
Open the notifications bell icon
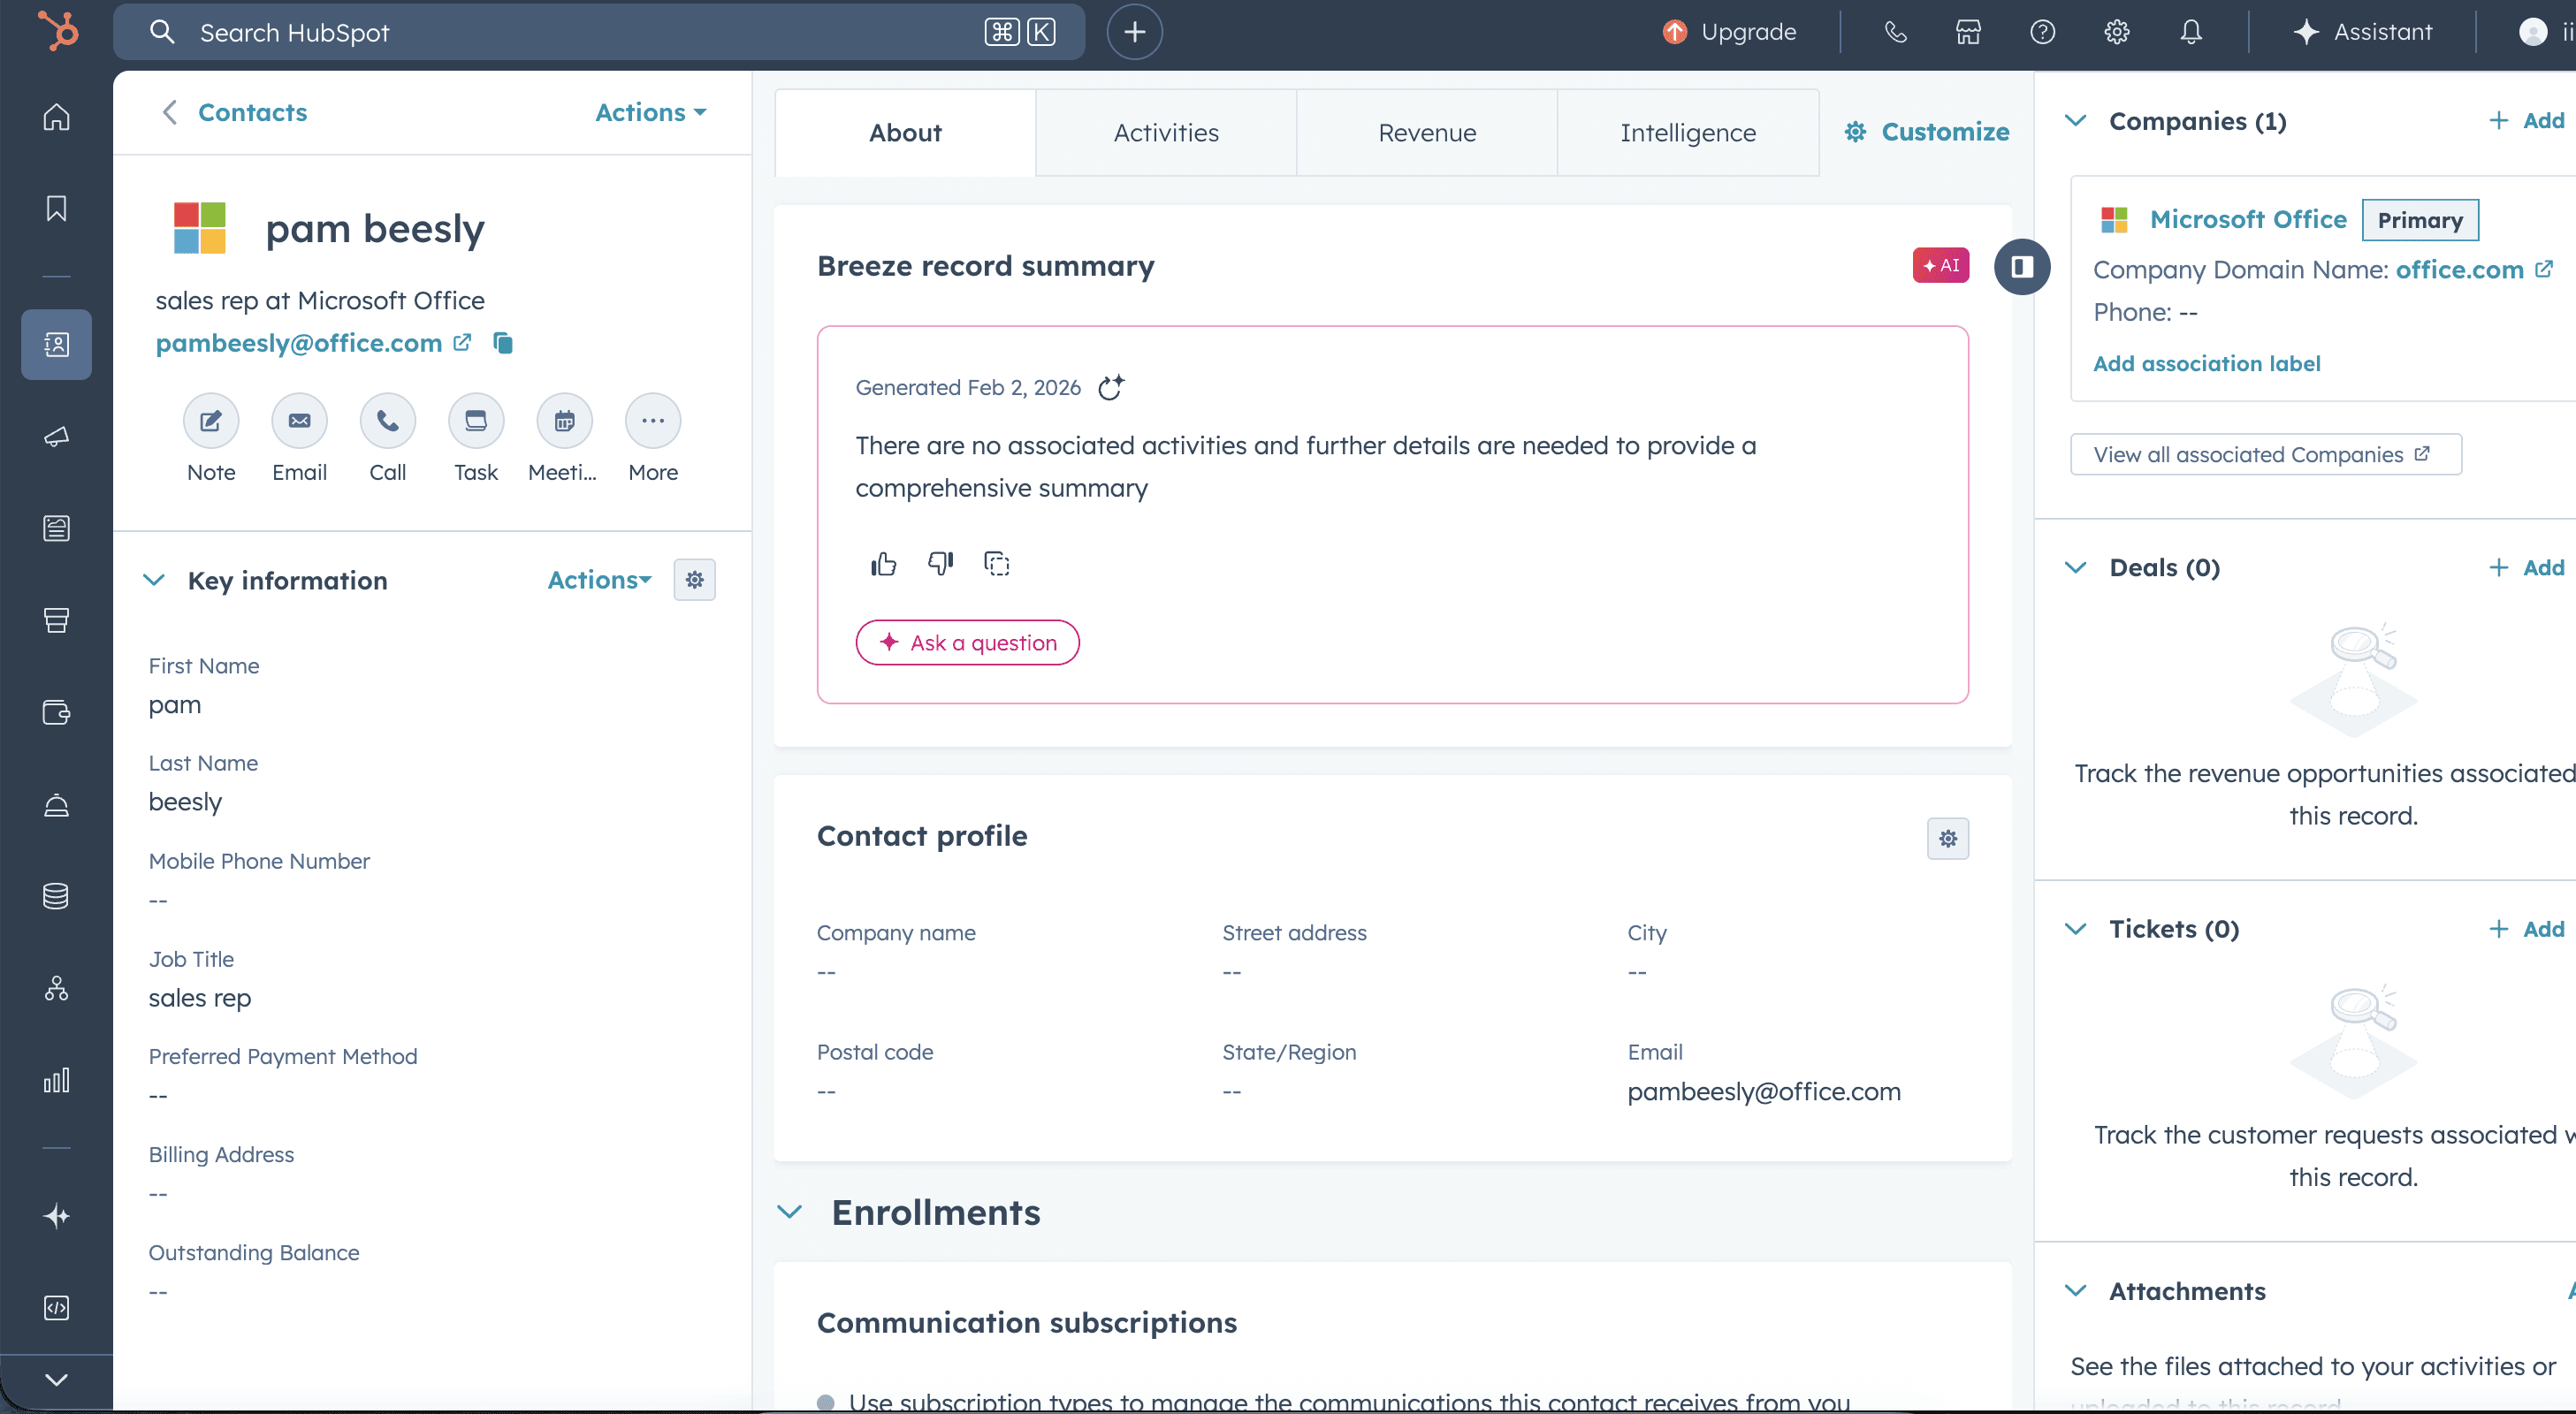2190,32
